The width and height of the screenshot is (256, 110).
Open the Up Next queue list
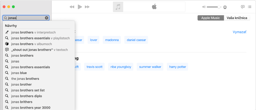[x=249, y=7]
